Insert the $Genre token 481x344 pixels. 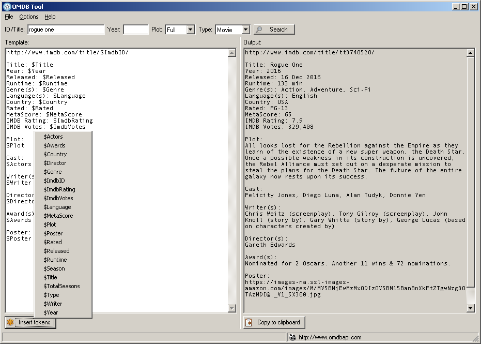pyautogui.click(x=63, y=172)
